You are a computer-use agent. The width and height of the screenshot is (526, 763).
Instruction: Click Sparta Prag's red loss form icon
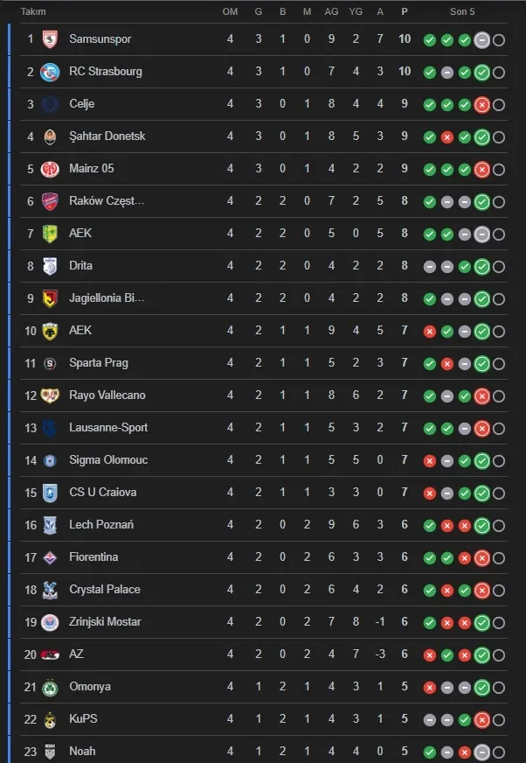pos(446,363)
